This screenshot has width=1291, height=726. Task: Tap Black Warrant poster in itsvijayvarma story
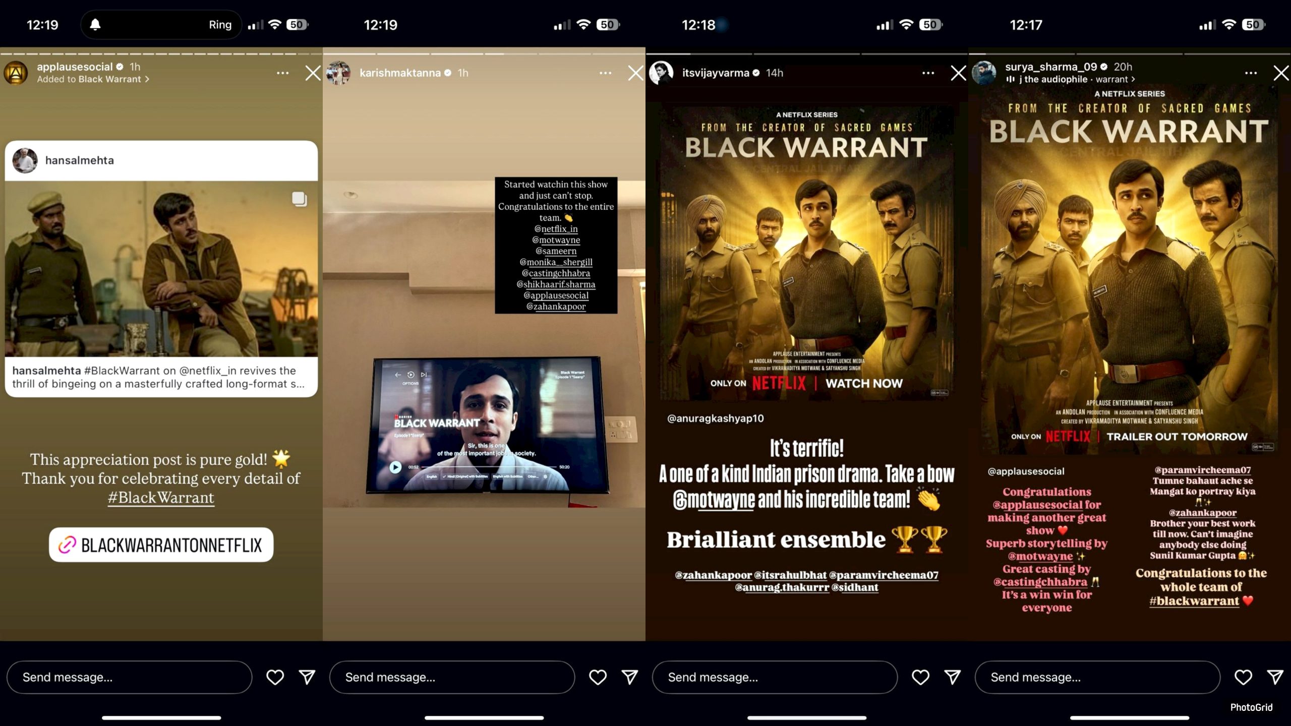click(x=807, y=252)
